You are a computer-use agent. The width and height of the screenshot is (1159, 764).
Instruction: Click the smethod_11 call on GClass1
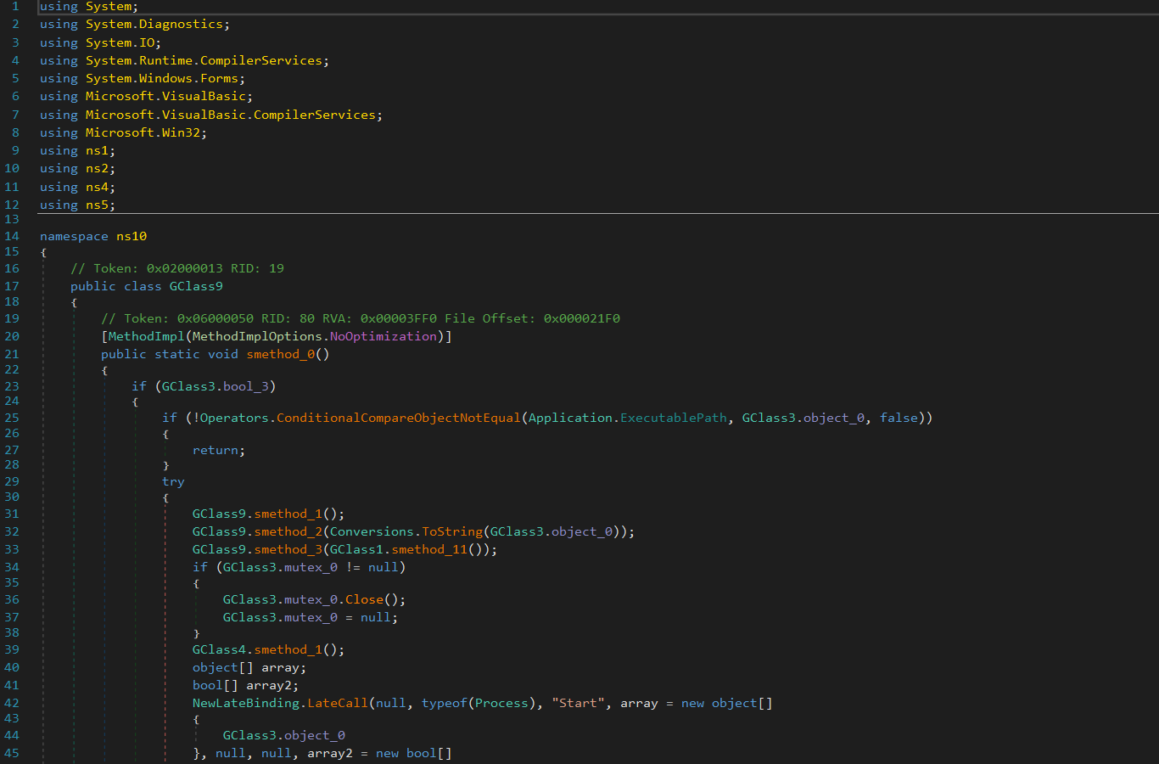428,549
